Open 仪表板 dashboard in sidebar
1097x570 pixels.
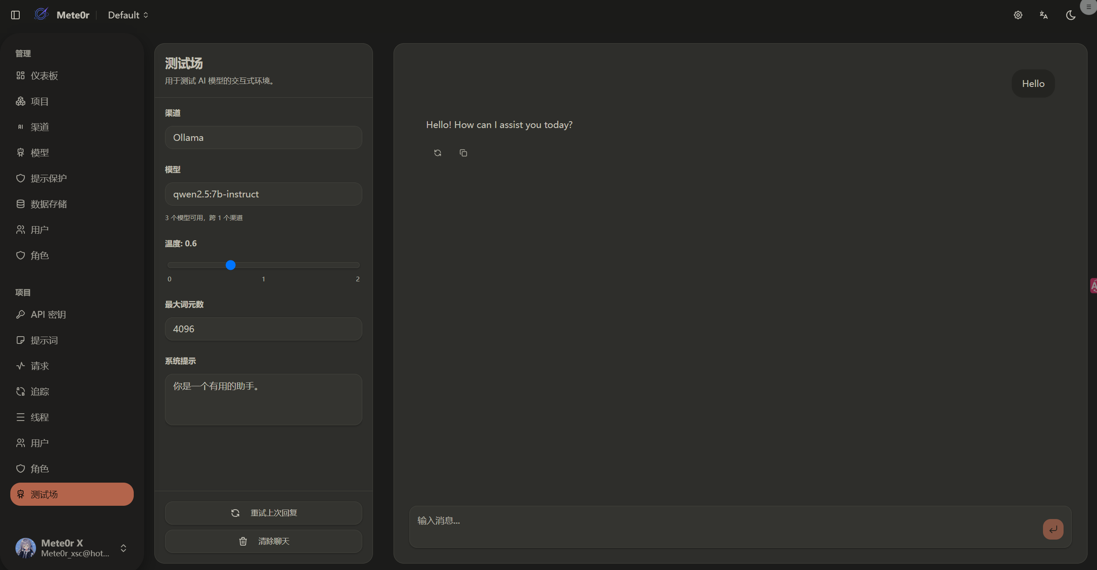72,76
